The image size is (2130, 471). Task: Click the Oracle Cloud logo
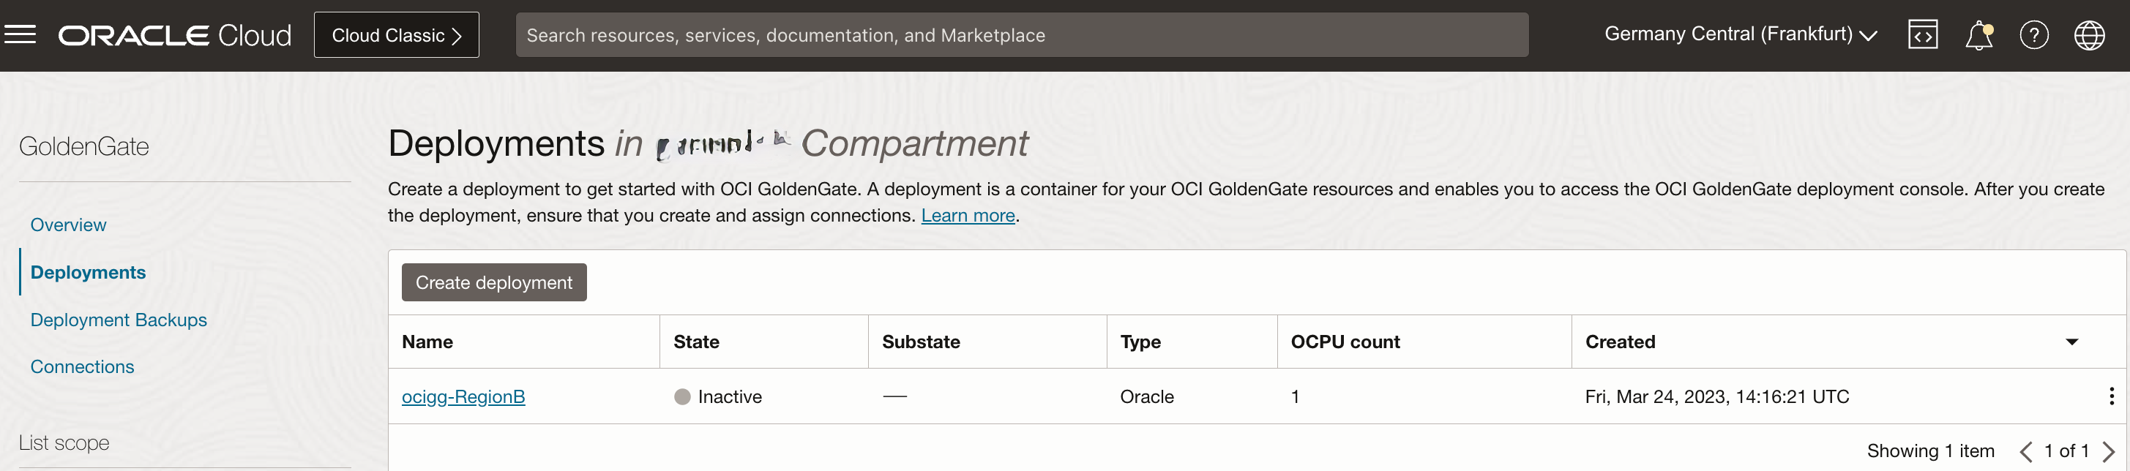tap(174, 34)
